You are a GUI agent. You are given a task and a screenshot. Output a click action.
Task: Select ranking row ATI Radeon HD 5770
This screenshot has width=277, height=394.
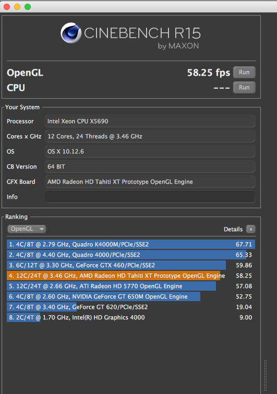click(131, 286)
